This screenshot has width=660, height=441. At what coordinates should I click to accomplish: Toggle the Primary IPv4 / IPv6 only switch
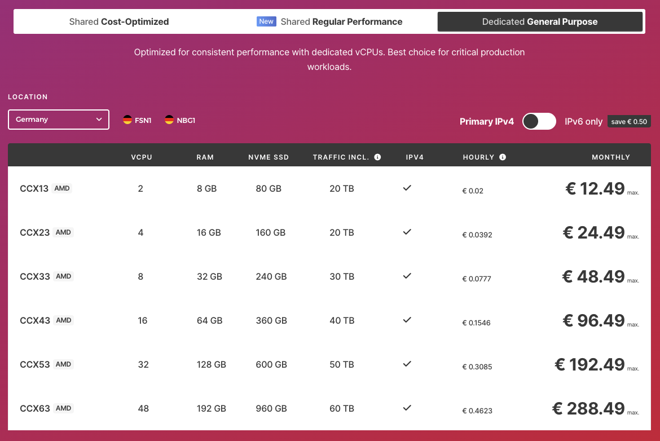[539, 121]
